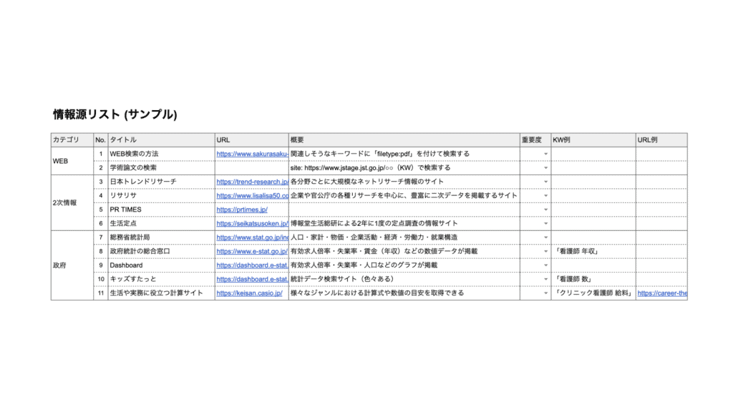Image resolution: width=733 pixels, height=412 pixels.
Task: Open 重要度 dropdown for リサリサ row
Action: pyautogui.click(x=545, y=196)
